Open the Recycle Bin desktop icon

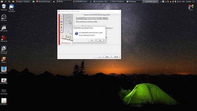coord(4,7)
